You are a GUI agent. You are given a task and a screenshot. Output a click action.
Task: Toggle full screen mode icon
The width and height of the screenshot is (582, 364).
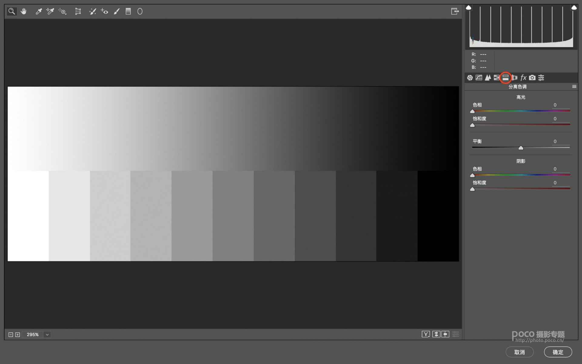coord(455,12)
